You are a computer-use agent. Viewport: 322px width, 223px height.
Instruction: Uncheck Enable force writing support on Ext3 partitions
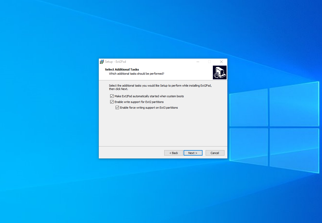(117, 107)
